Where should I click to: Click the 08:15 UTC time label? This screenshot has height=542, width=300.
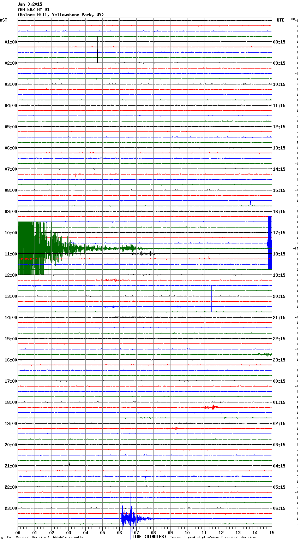click(279, 42)
